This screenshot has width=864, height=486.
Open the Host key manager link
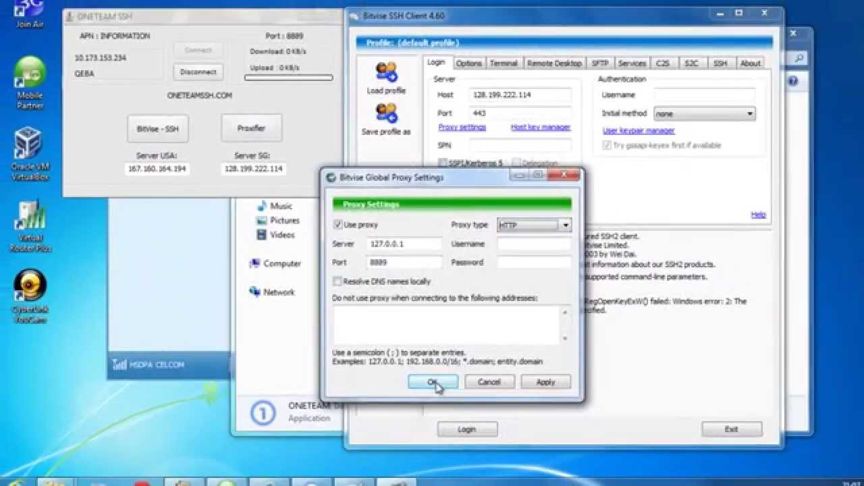click(541, 127)
